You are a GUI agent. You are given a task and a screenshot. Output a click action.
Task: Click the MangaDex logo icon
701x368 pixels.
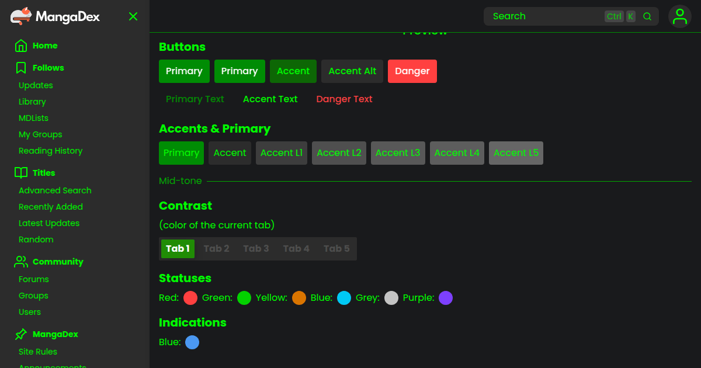(x=21, y=16)
